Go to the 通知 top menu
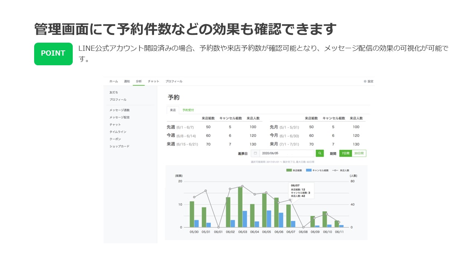This screenshot has height=267, width=475. pos(127,81)
